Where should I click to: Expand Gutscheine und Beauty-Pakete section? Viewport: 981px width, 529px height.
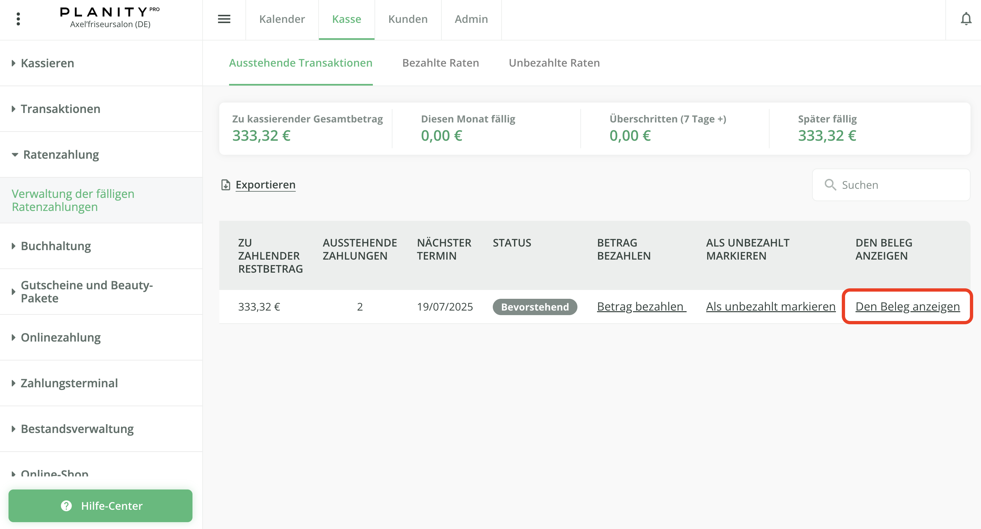coord(87,292)
